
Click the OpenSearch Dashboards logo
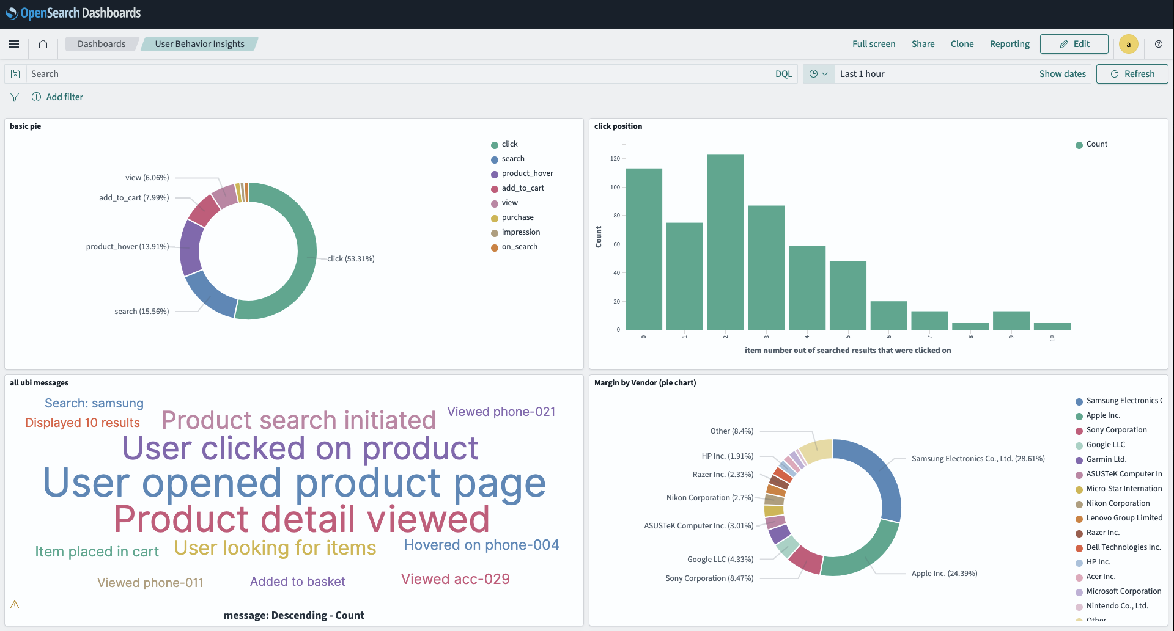tap(73, 13)
